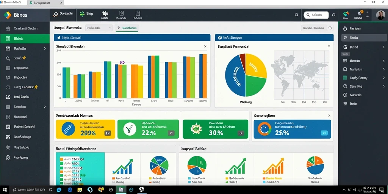Image resolution: width=388 pixels, height=194 pixels.
Task: Close the Burpliast Femondan pie panel
Action: tap(329, 46)
